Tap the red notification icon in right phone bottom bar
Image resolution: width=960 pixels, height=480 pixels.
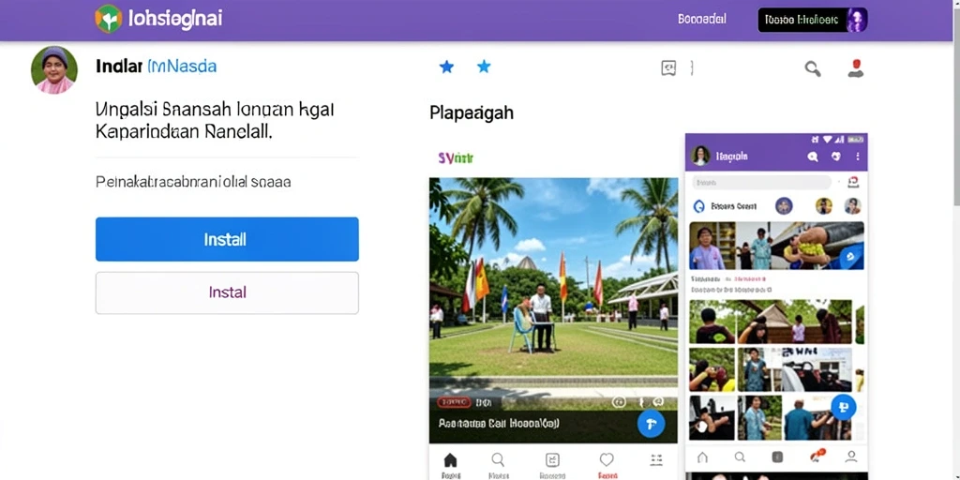pyautogui.click(x=816, y=455)
